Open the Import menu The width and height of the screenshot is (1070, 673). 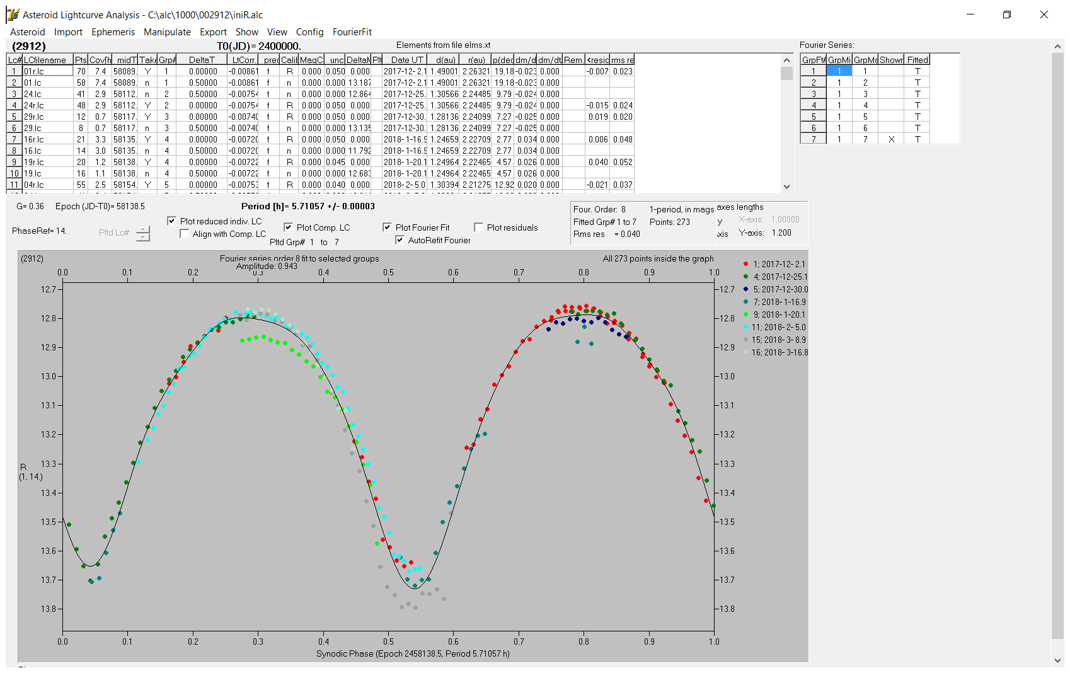click(68, 32)
